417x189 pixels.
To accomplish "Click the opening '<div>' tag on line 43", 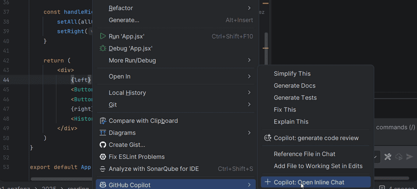I will pyautogui.click(x=66, y=70).
